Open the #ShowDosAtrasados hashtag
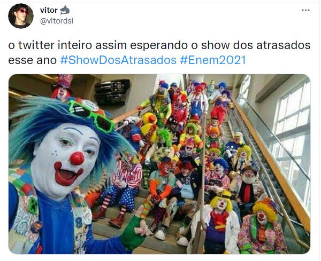321x261 pixels. click(118, 60)
